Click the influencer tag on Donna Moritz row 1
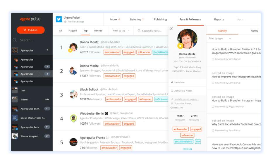 [144, 52]
